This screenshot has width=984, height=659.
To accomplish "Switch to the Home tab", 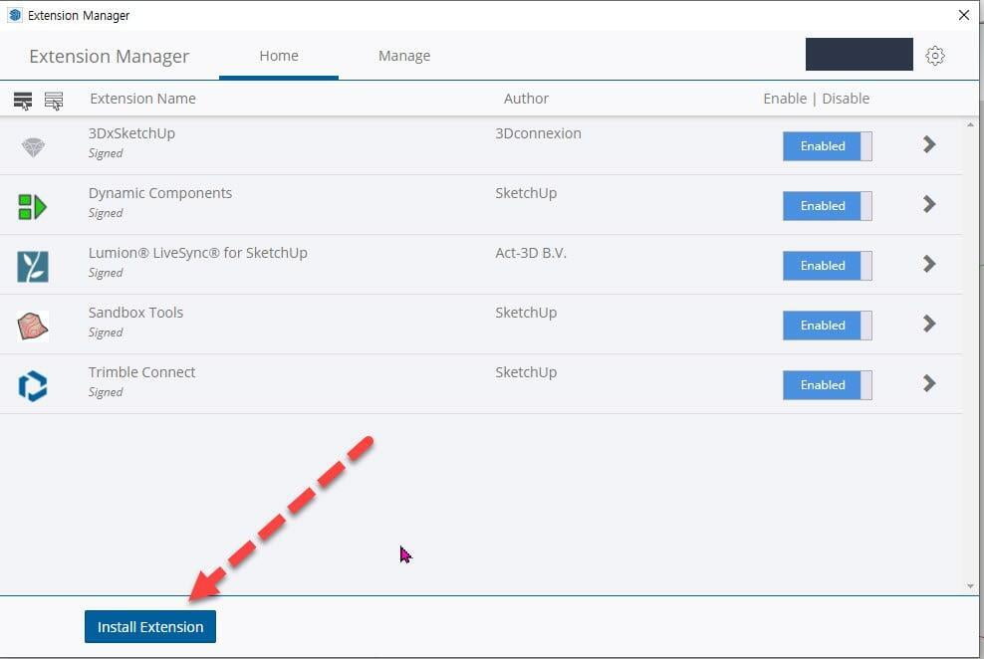I will click(x=279, y=56).
